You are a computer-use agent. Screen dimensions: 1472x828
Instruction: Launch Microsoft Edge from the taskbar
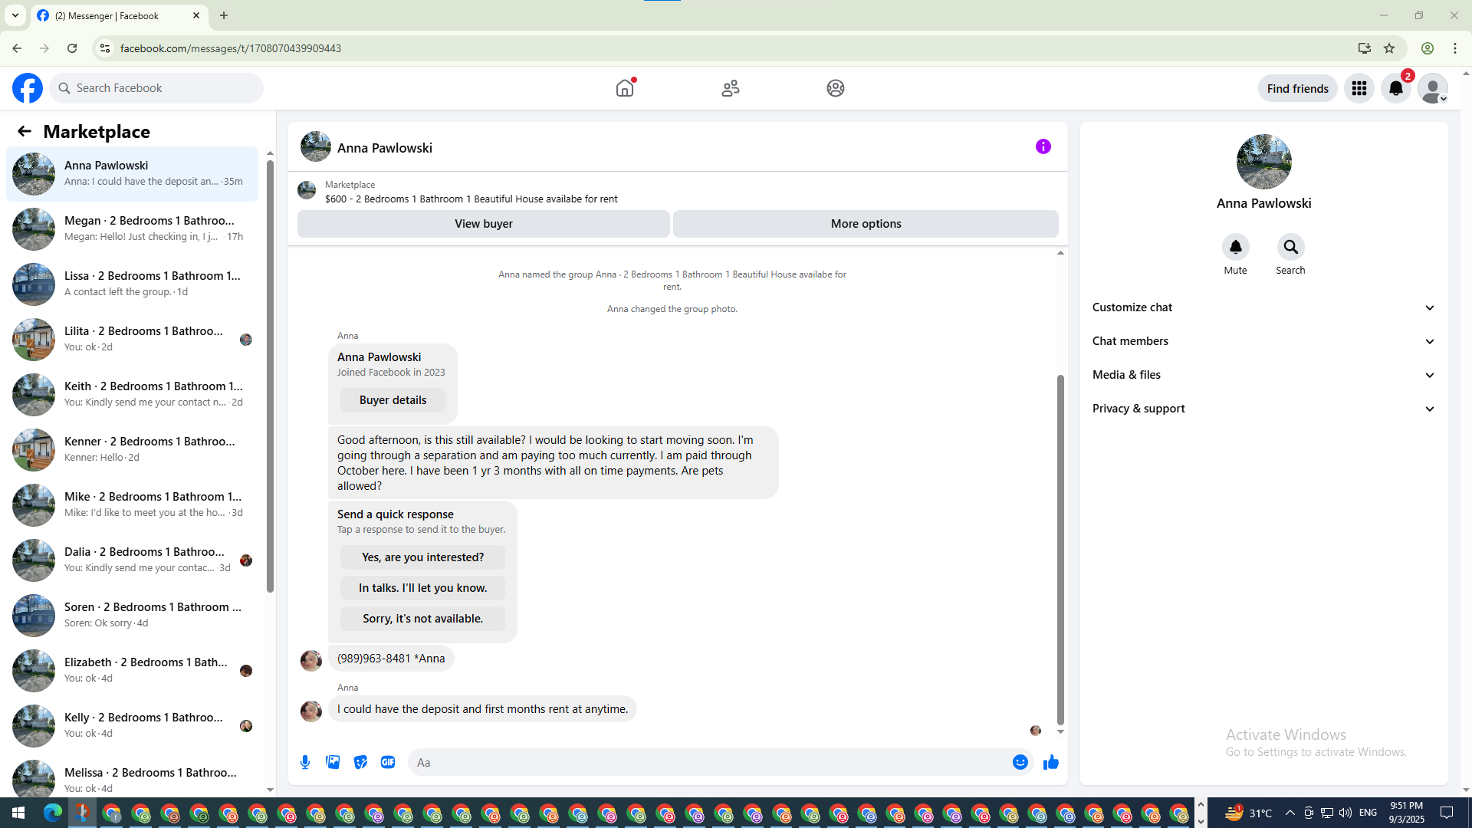tap(53, 813)
